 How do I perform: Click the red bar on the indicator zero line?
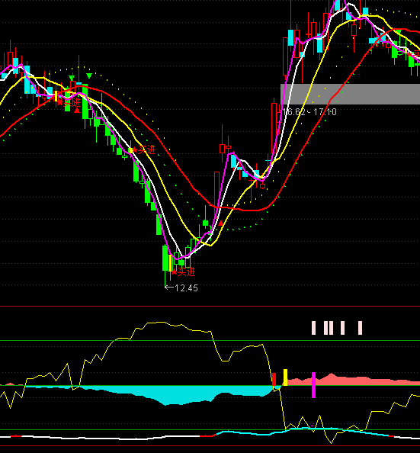pyautogui.click(x=274, y=379)
